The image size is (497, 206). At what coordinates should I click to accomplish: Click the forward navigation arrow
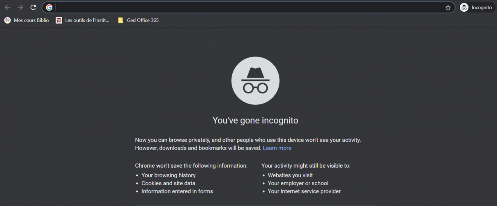point(20,8)
